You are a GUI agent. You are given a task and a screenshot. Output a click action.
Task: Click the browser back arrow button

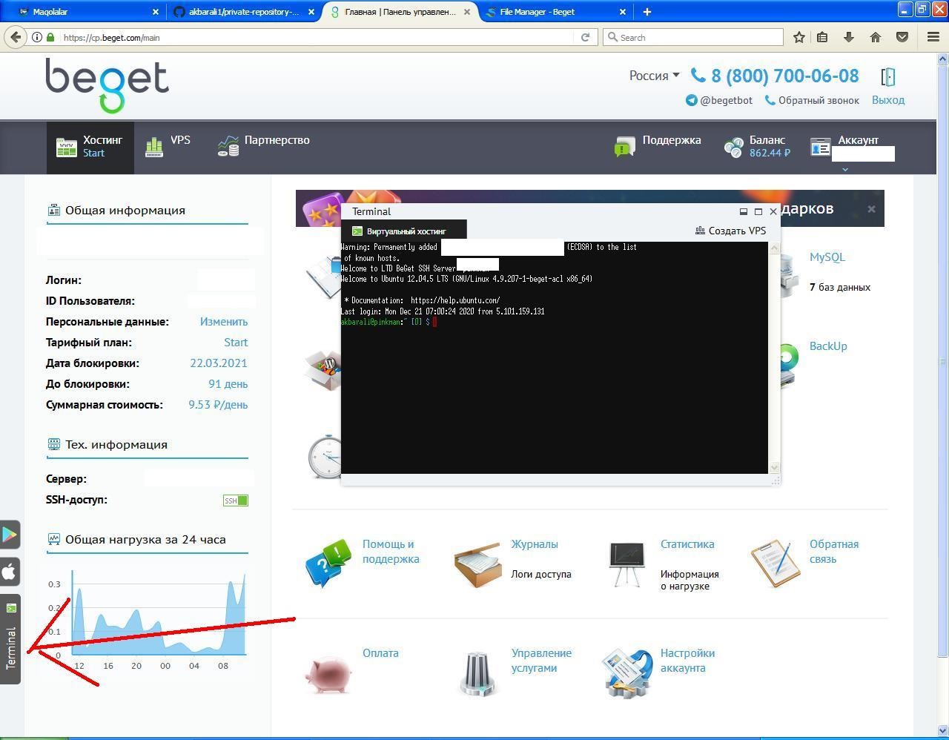(x=16, y=37)
